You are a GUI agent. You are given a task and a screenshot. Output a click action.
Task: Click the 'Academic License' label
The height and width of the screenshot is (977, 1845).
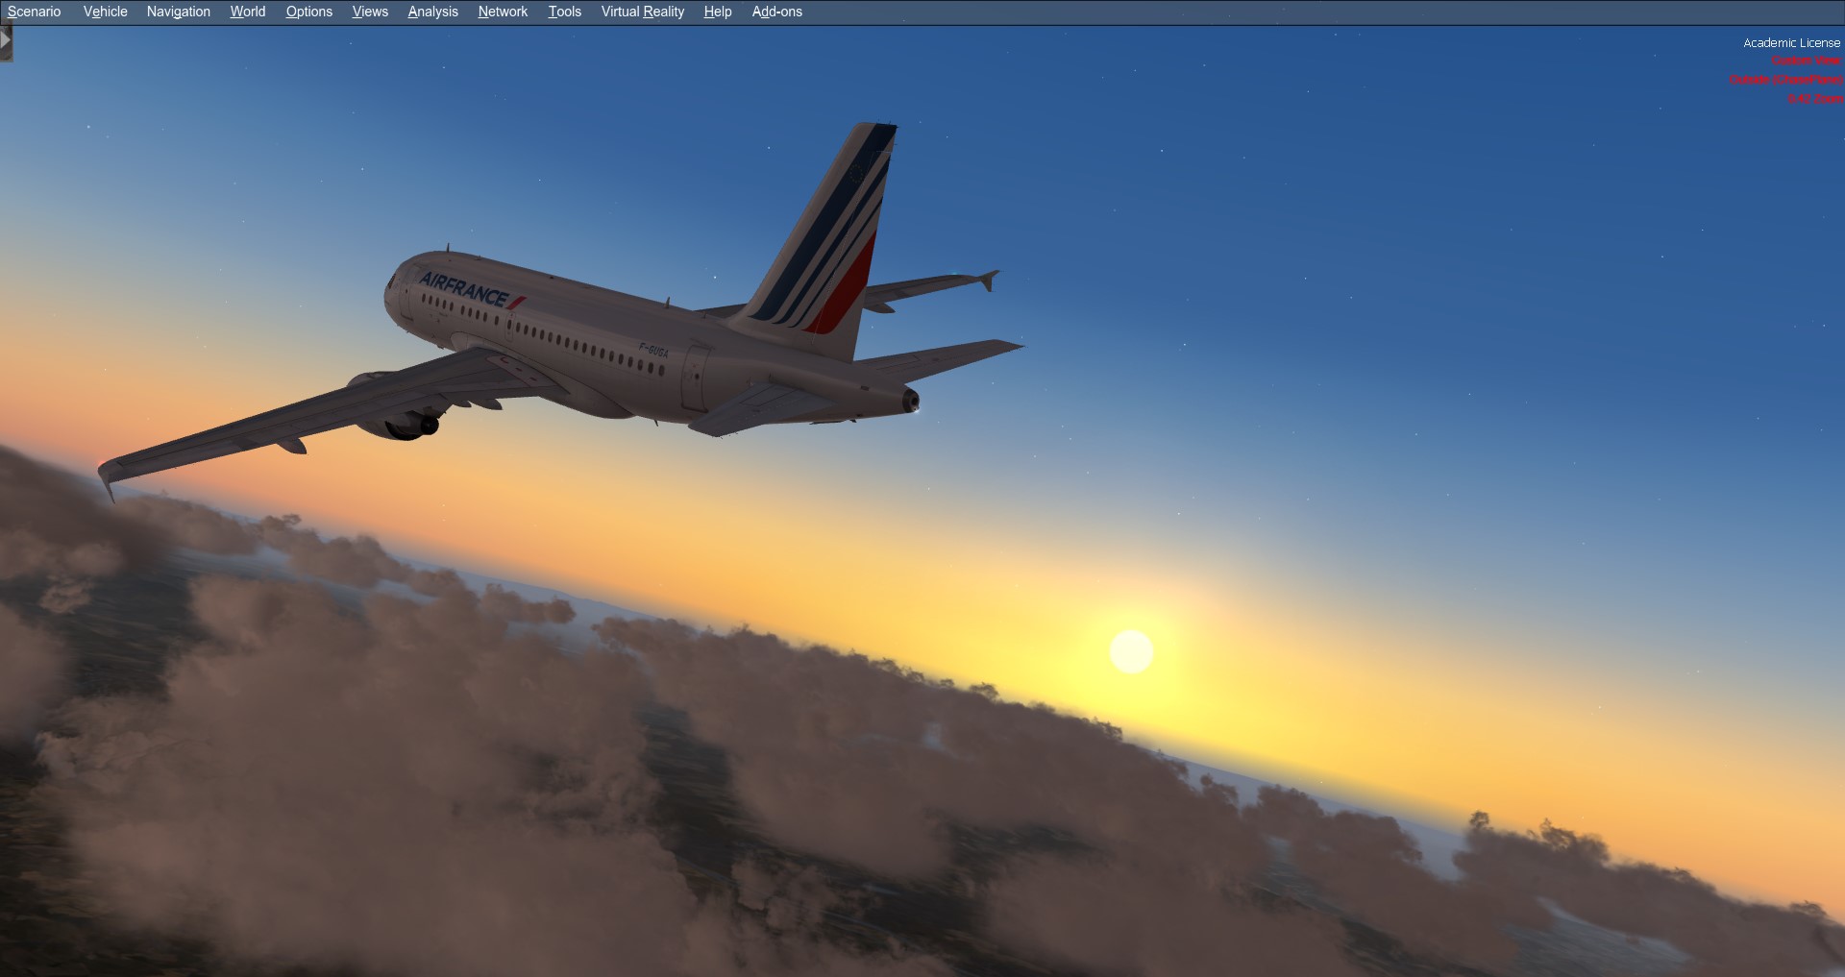coord(1792,43)
